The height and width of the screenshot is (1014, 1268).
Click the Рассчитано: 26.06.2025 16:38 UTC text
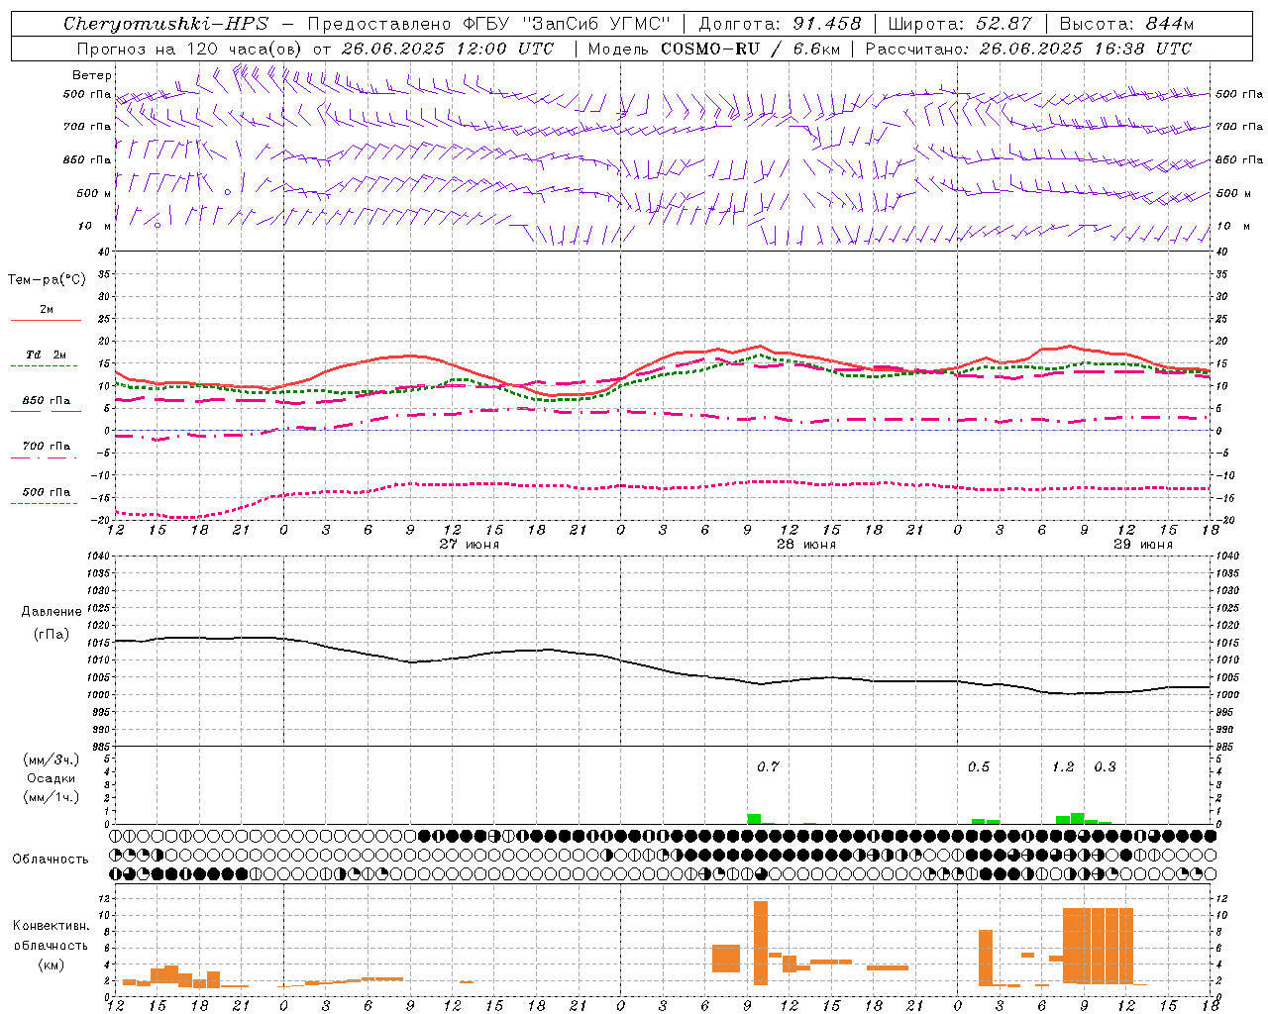pyautogui.click(x=1028, y=49)
